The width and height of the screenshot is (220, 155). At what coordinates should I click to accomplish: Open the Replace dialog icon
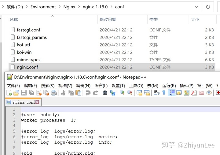point(112,93)
